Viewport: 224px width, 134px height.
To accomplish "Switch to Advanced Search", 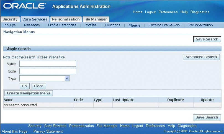I will [x=201, y=57].
